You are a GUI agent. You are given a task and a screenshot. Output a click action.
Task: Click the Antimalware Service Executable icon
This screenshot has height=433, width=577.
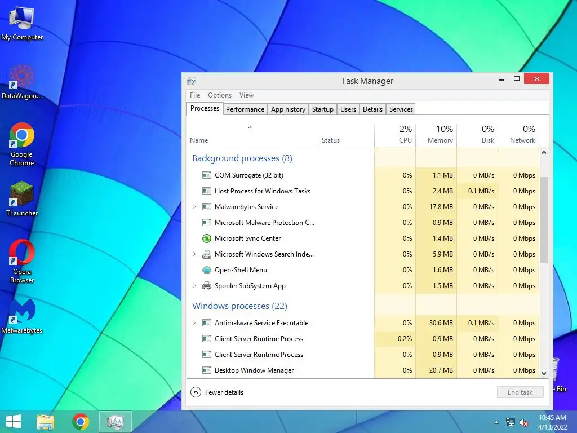207,323
